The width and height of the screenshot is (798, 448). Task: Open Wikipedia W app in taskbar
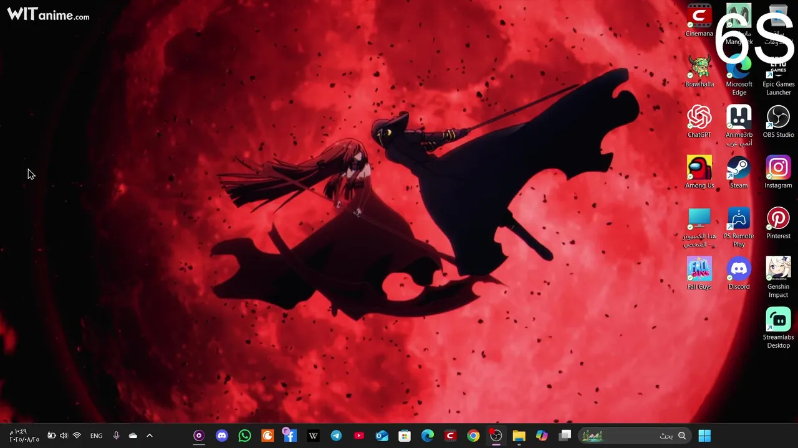click(x=313, y=436)
